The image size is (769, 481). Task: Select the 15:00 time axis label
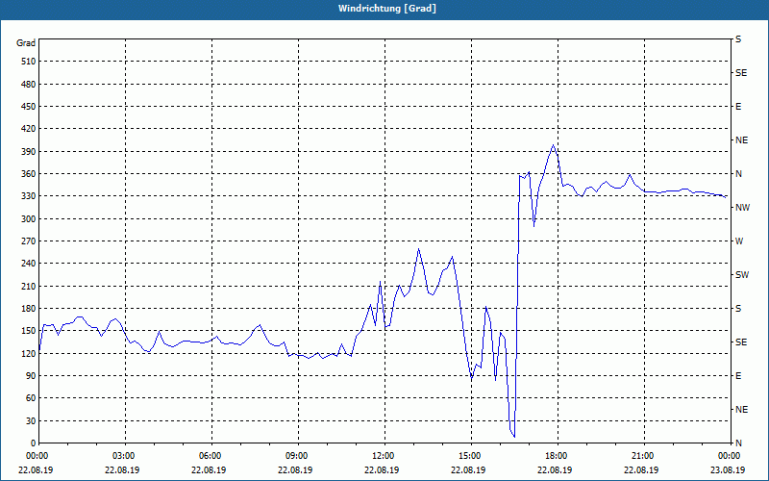pos(471,456)
